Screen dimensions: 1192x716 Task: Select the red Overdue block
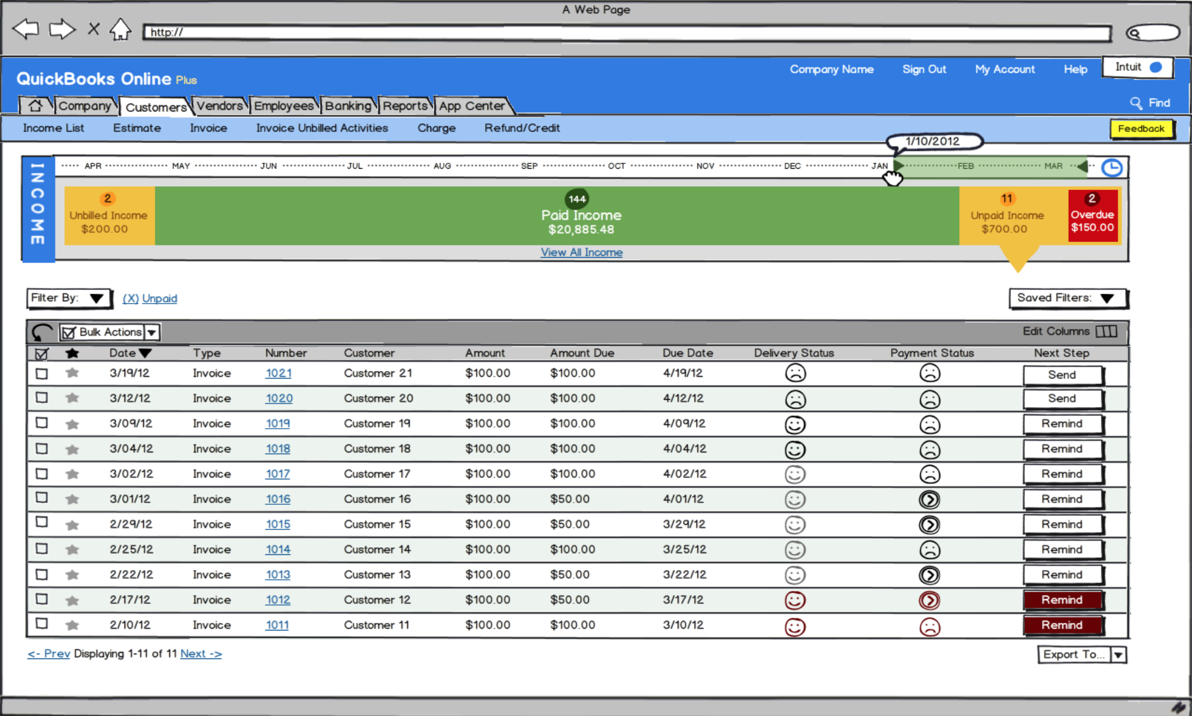pyautogui.click(x=1093, y=216)
